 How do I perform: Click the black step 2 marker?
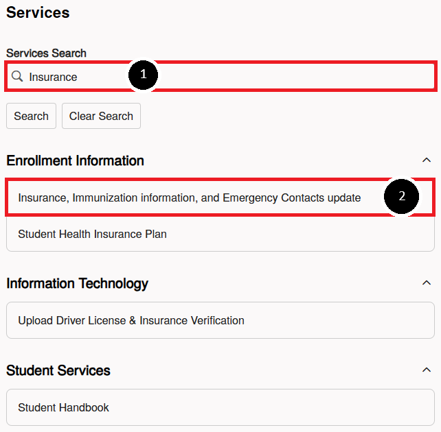(x=401, y=196)
